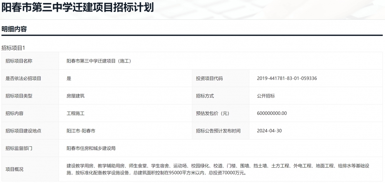The image size is (385, 183).
Task: Select the 招标项目类型 label cell
Action: tap(30, 96)
